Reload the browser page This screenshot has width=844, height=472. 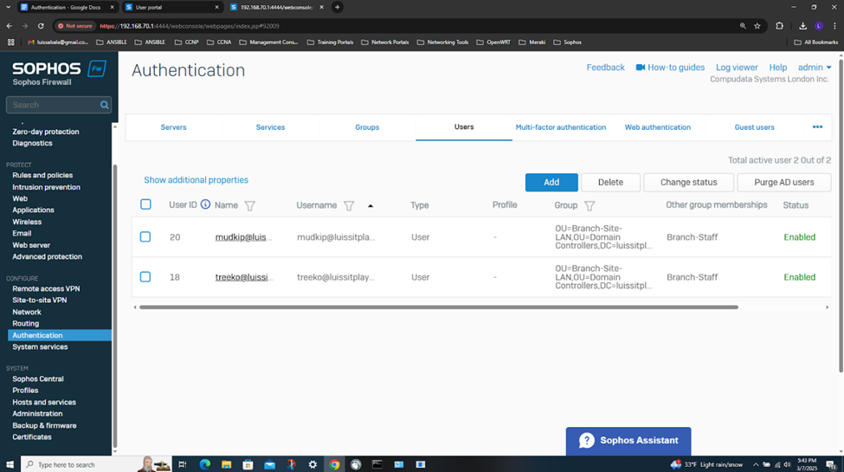pyautogui.click(x=41, y=26)
